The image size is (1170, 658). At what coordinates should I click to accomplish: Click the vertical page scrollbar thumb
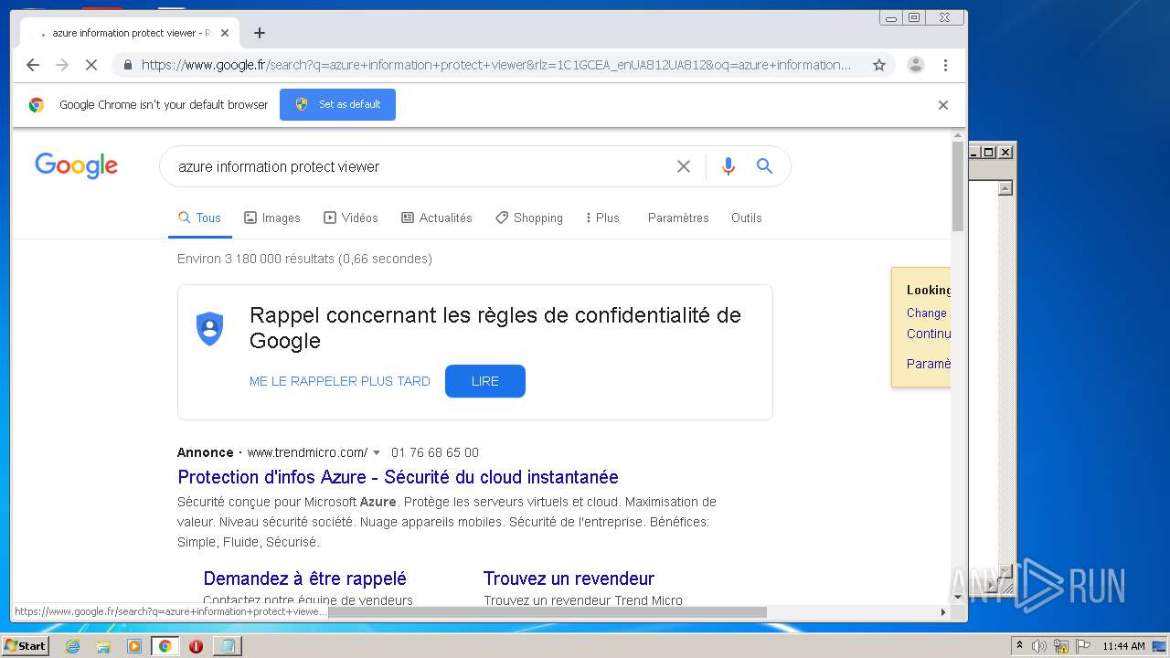[958, 186]
